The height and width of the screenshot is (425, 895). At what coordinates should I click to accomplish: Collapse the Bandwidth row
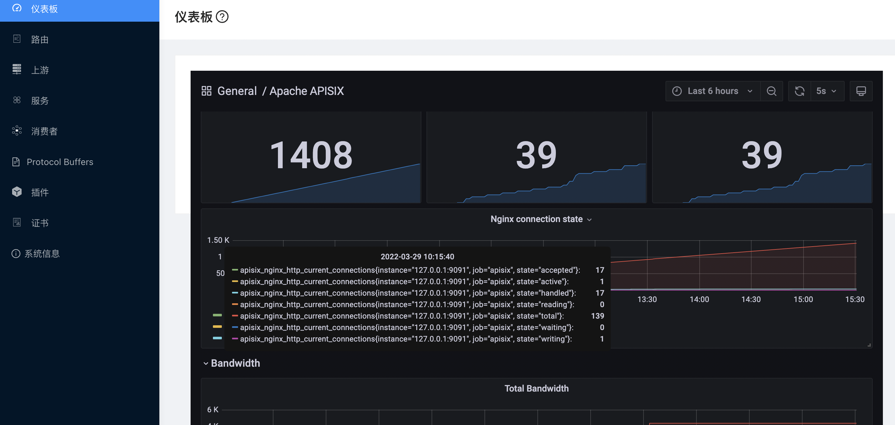231,363
